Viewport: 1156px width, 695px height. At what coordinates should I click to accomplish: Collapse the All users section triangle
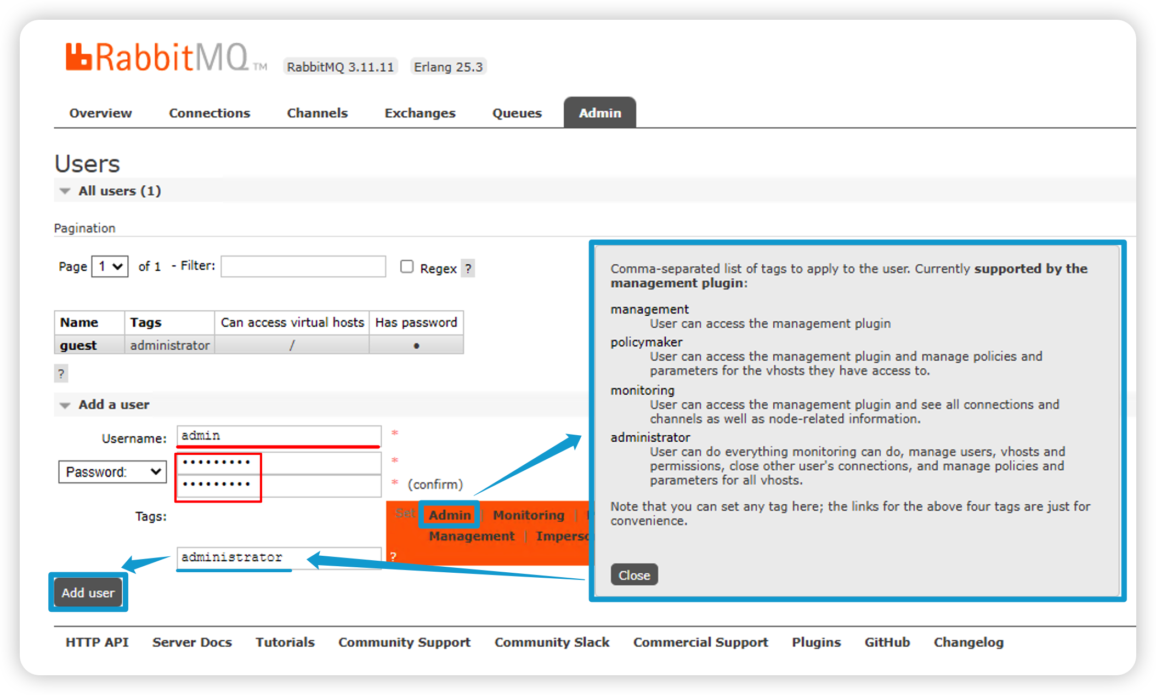pyautogui.click(x=65, y=191)
